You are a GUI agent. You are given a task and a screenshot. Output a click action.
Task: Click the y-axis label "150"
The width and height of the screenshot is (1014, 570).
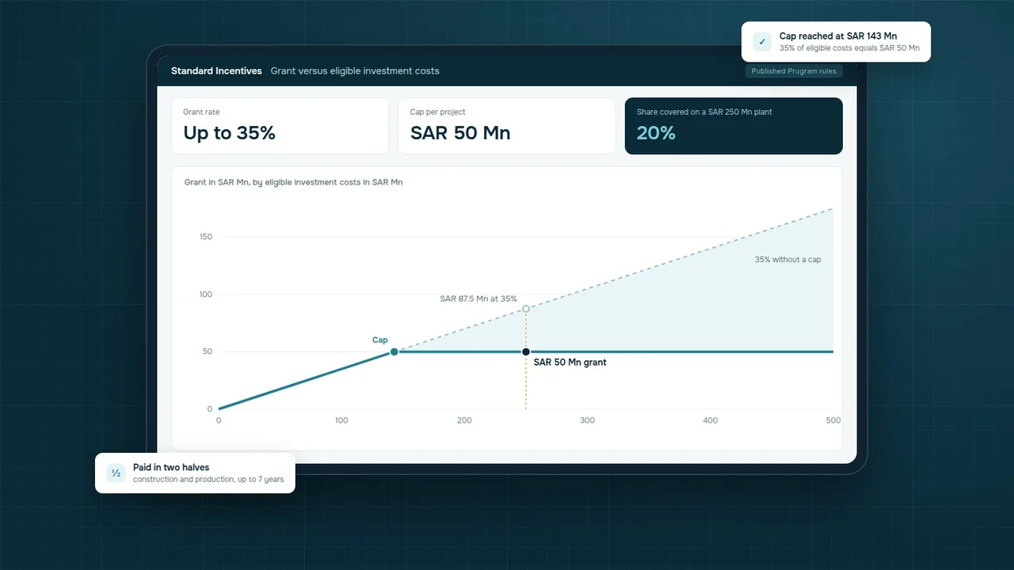pos(205,237)
